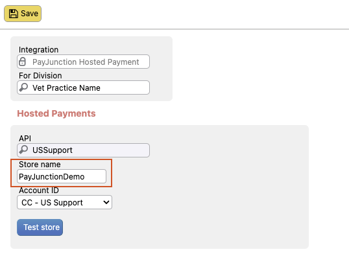This screenshot has height=254, width=349.
Task: Click into the PayJunctionDemo store name field
Action: click(x=62, y=176)
